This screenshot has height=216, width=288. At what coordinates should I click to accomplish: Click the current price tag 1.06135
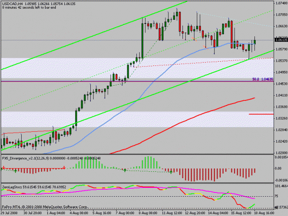(x=281, y=40)
